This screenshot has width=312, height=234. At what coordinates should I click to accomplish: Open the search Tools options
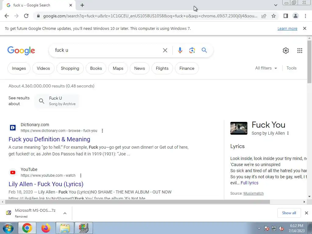coord(291,68)
